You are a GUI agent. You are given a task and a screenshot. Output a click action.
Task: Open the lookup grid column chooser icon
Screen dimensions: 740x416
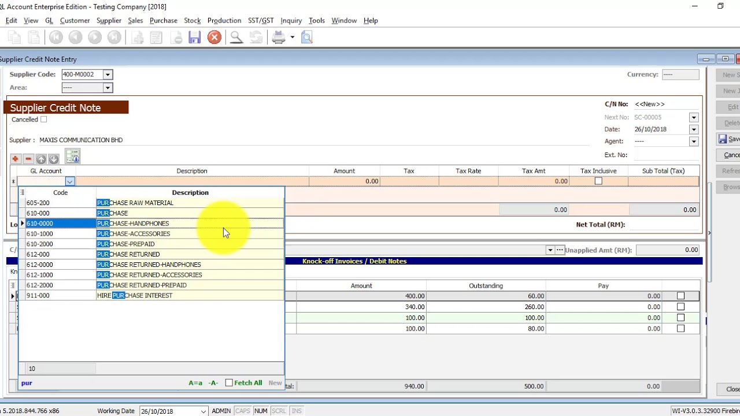click(22, 192)
